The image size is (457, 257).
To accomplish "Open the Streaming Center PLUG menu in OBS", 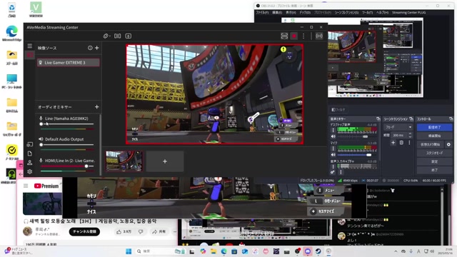I will pos(408,13).
